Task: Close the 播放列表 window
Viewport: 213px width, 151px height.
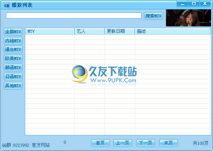Action: (205, 4)
